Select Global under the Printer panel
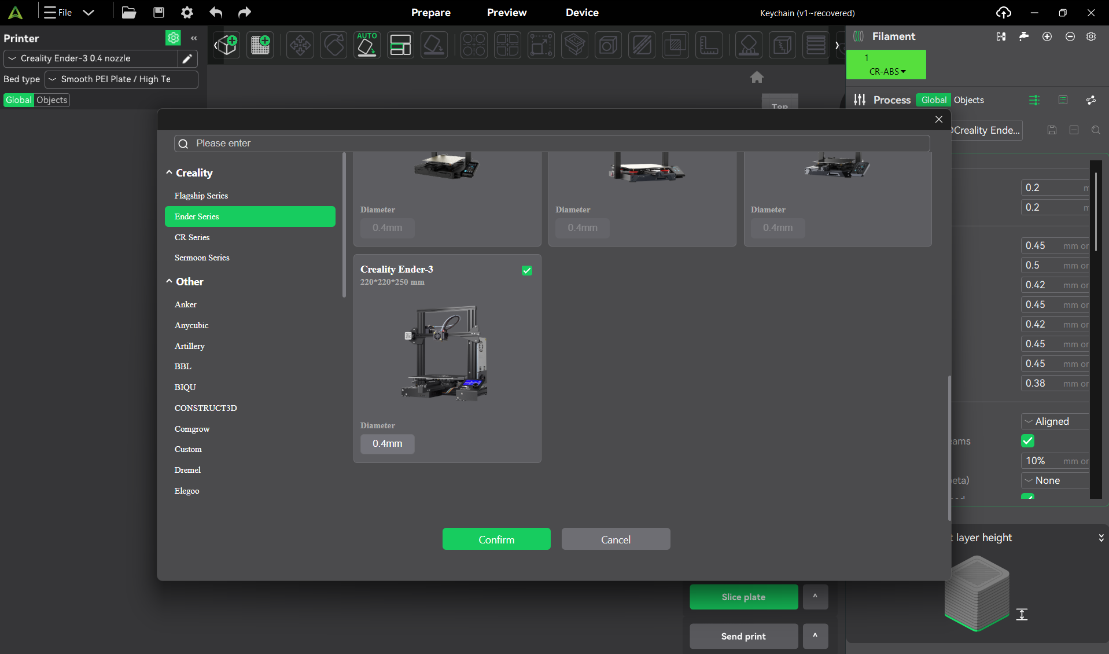 (x=19, y=100)
